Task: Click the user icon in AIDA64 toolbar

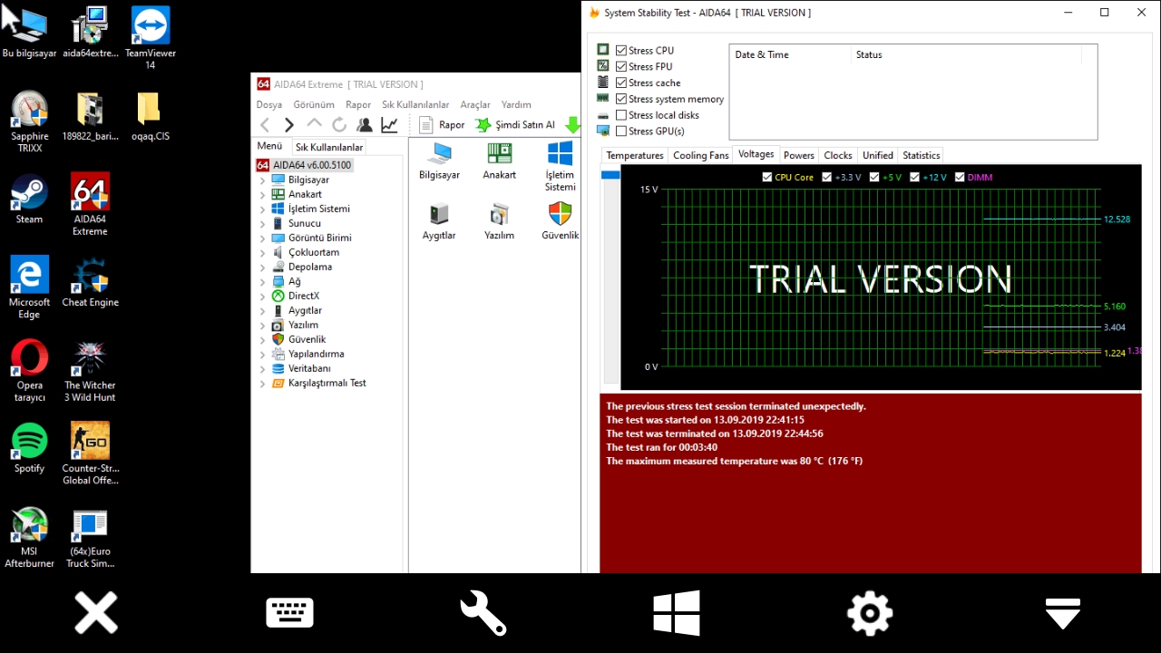Action: pos(364,125)
